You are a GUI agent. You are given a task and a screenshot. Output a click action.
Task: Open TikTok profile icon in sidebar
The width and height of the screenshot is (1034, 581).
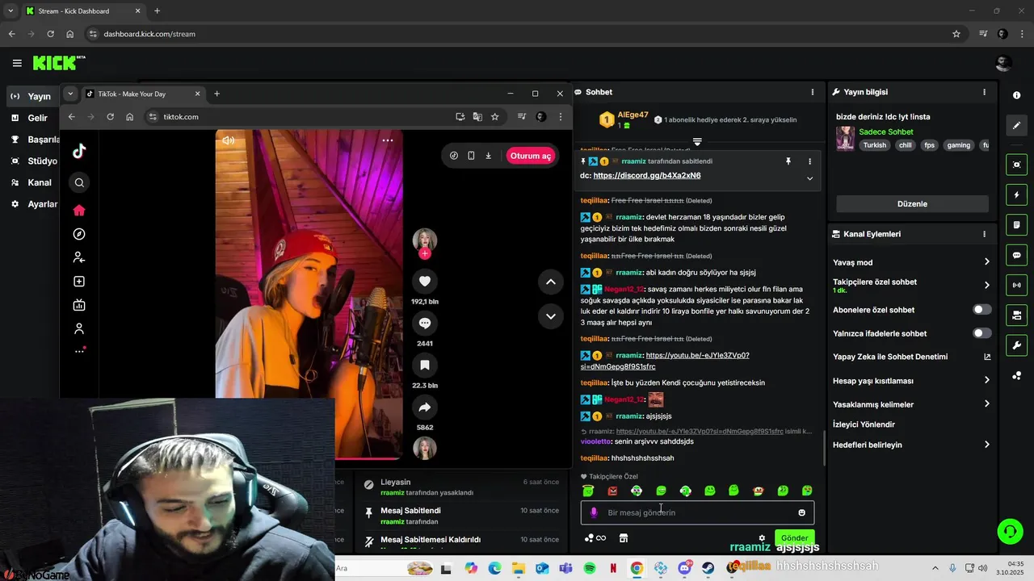[x=79, y=329]
